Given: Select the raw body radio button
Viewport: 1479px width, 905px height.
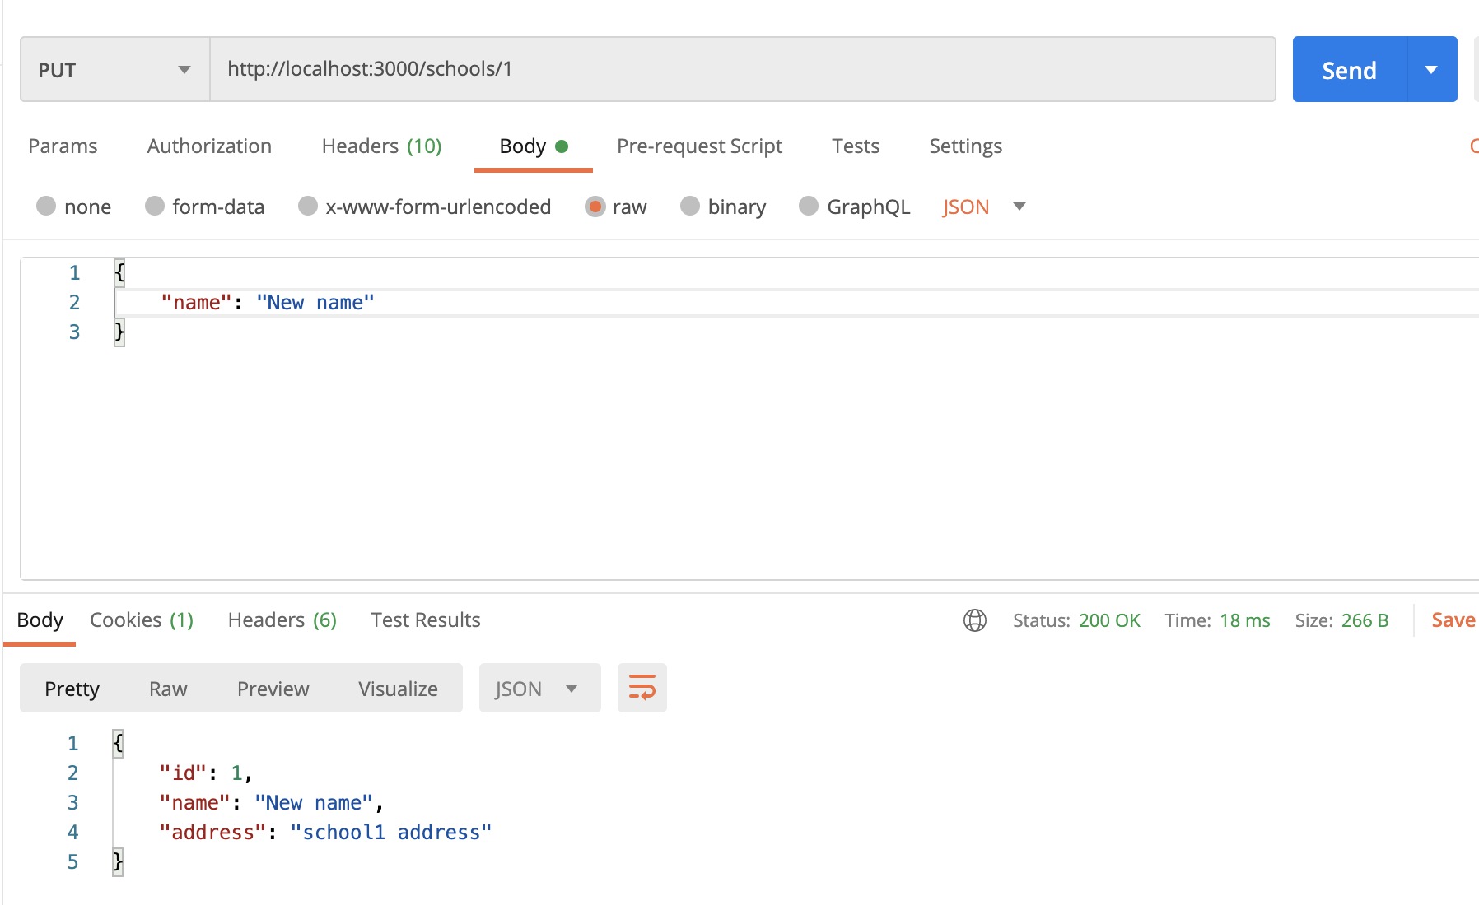Looking at the screenshot, I should (x=595, y=207).
